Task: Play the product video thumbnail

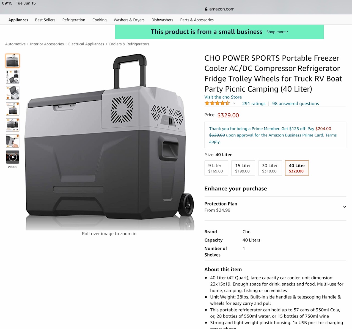Action: pyautogui.click(x=13, y=157)
